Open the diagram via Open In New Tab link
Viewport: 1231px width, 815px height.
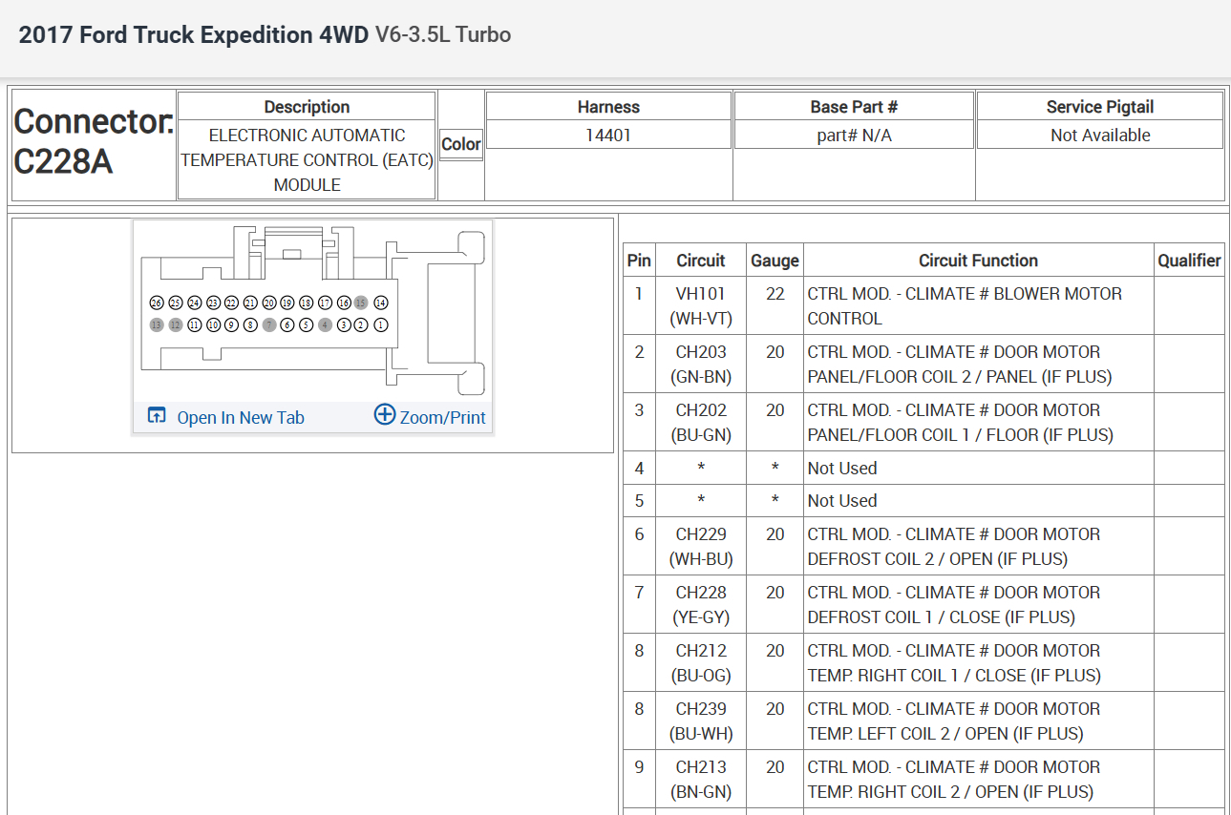point(241,418)
